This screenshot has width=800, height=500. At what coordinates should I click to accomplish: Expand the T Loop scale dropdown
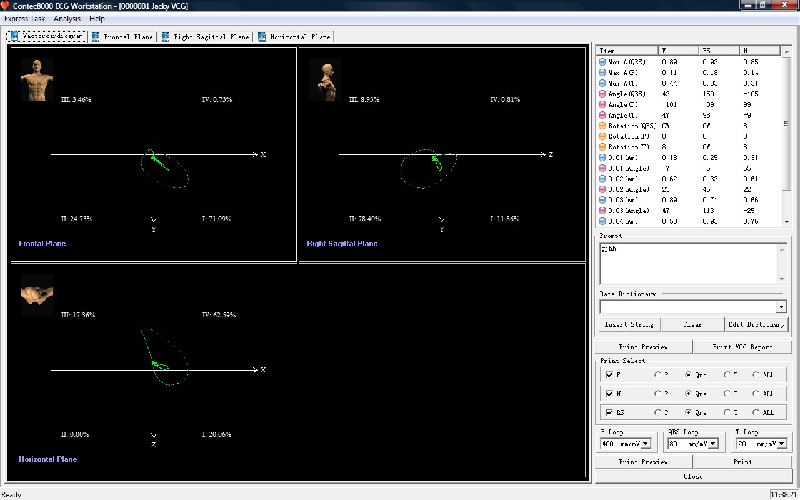tap(781, 444)
